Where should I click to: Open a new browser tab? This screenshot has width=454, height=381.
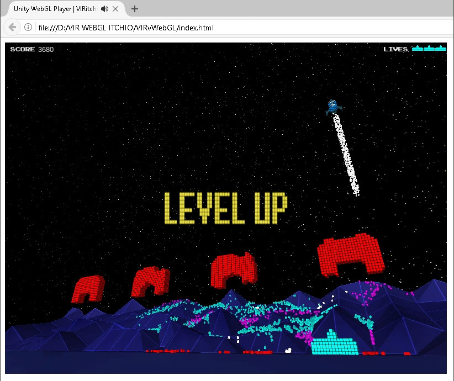(x=135, y=9)
